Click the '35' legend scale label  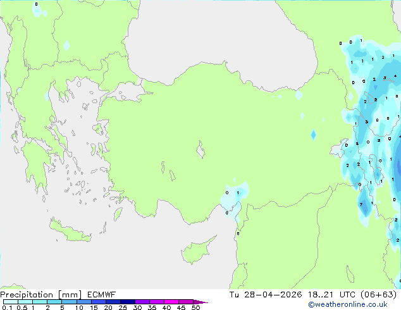152,307
